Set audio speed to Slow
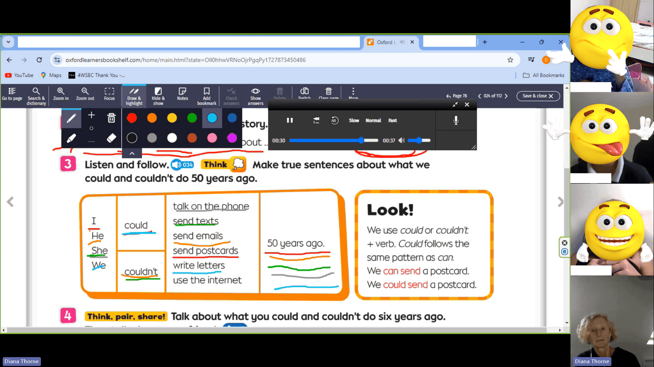654x367 pixels. [x=354, y=120]
